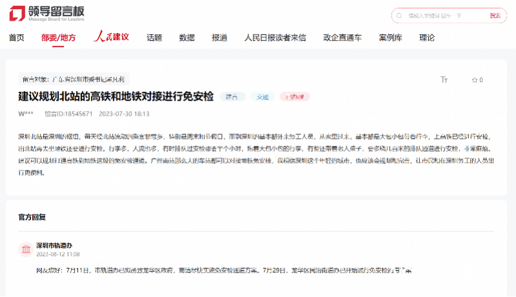Click the message body paragraph
This screenshot has width=516, height=297.
(256, 154)
